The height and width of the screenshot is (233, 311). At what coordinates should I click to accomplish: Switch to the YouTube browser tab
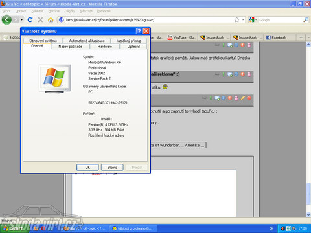click(182, 38)
